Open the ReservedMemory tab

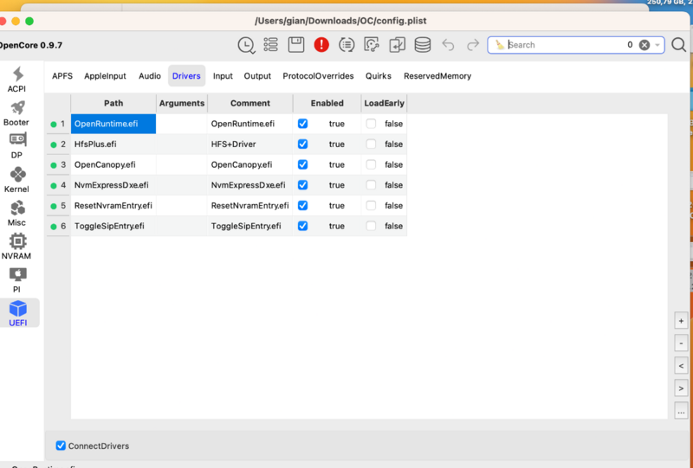point(437,76)
